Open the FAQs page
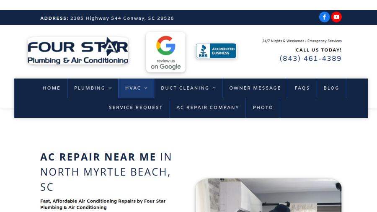The height and width of the screenshot is (212, 377). (302, 88)
